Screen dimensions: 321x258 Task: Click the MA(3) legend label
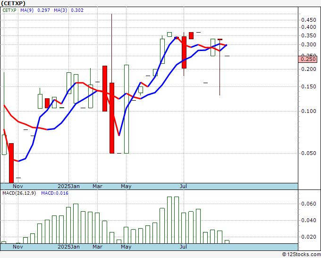60,10
